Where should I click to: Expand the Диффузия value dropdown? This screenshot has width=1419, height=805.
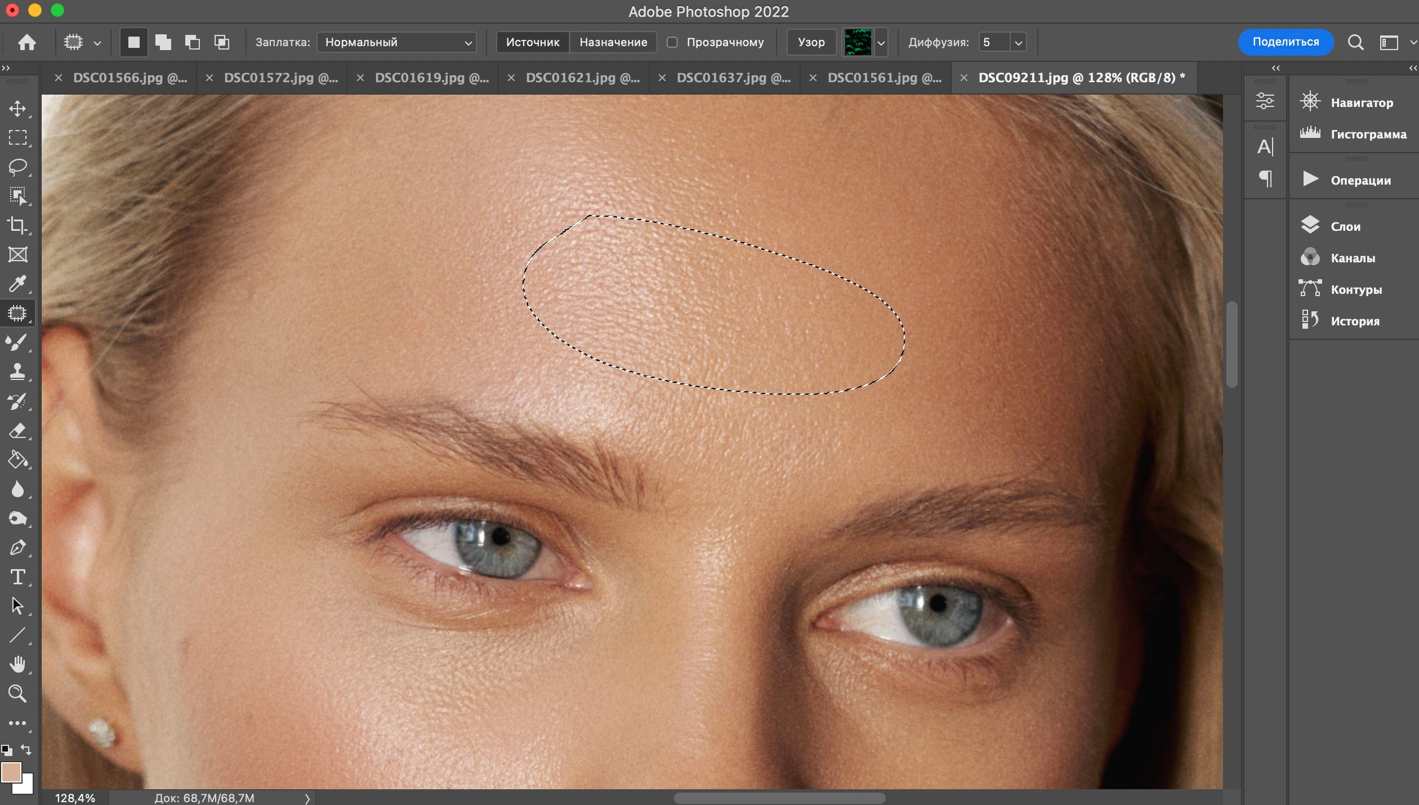point(1018,42)
